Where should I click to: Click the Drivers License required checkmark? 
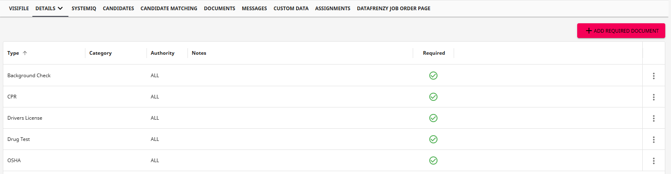click(433, 118)
